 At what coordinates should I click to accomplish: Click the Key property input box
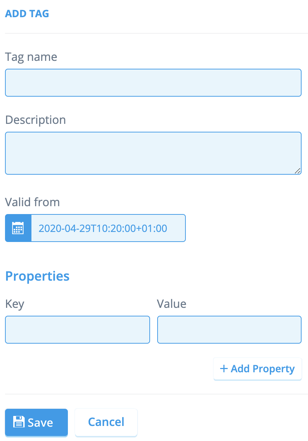click(77, 330)
